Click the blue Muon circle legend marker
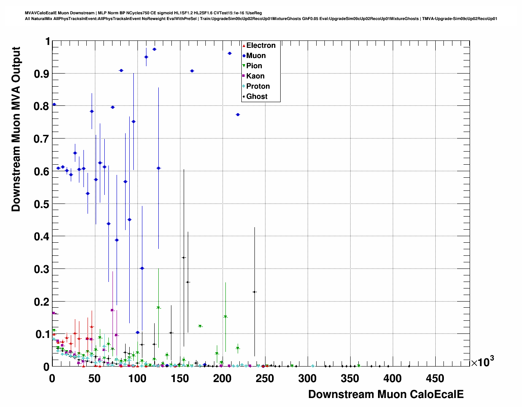Screen dimensions: 522x407 coord(244,56)
